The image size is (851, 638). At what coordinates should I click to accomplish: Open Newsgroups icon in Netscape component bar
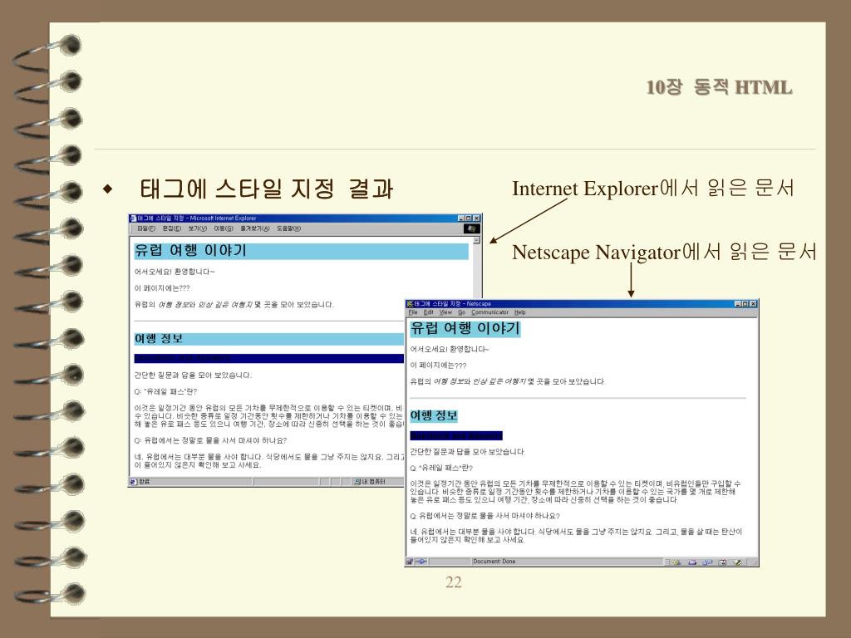[x=707, y=562]
